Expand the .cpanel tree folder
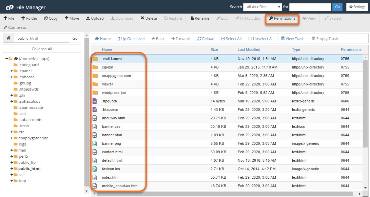 click(12, 71)
